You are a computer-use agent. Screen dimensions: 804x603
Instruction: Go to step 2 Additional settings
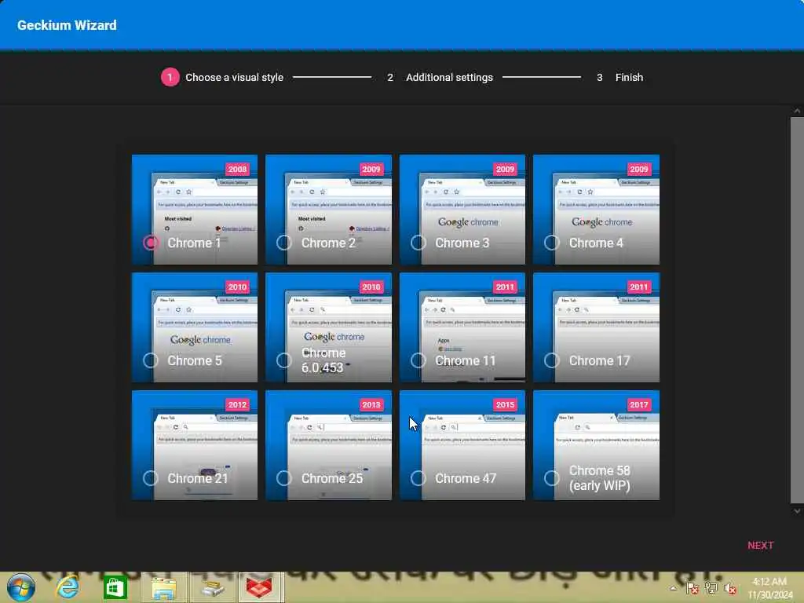coord(440,78)
